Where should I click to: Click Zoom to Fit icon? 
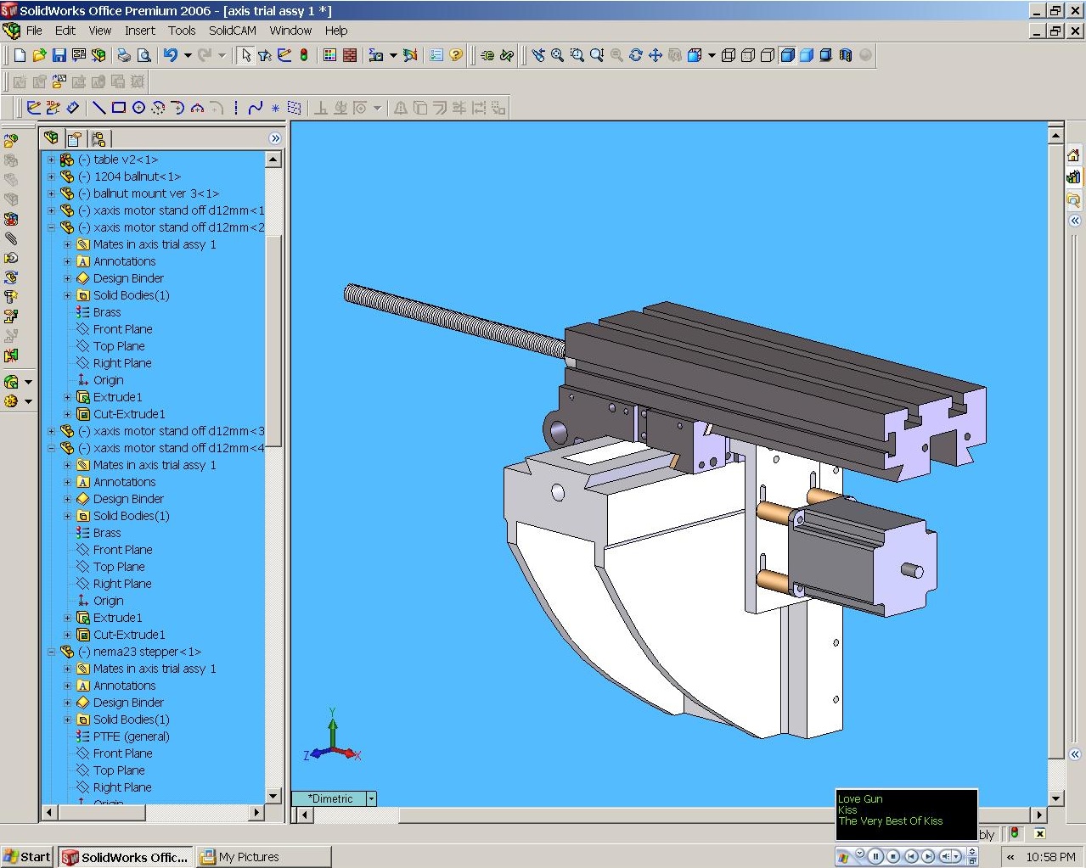click(557, 55)
